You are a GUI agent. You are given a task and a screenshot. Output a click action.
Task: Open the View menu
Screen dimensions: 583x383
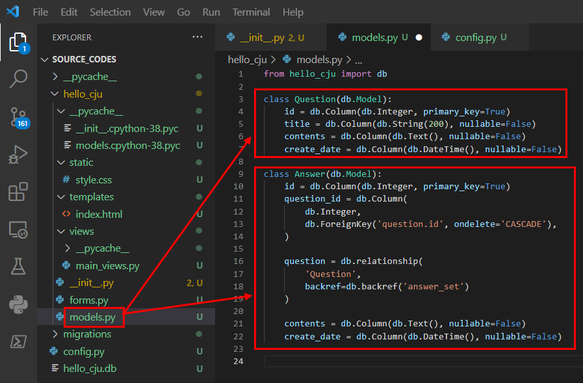click(154, 12)
